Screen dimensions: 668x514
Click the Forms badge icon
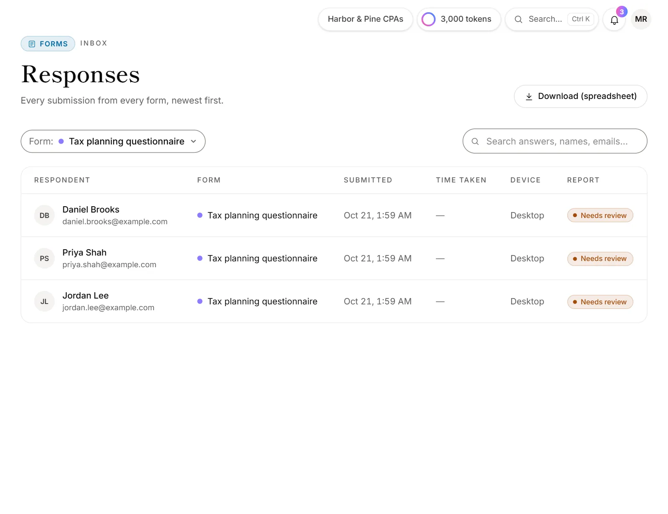32,44
